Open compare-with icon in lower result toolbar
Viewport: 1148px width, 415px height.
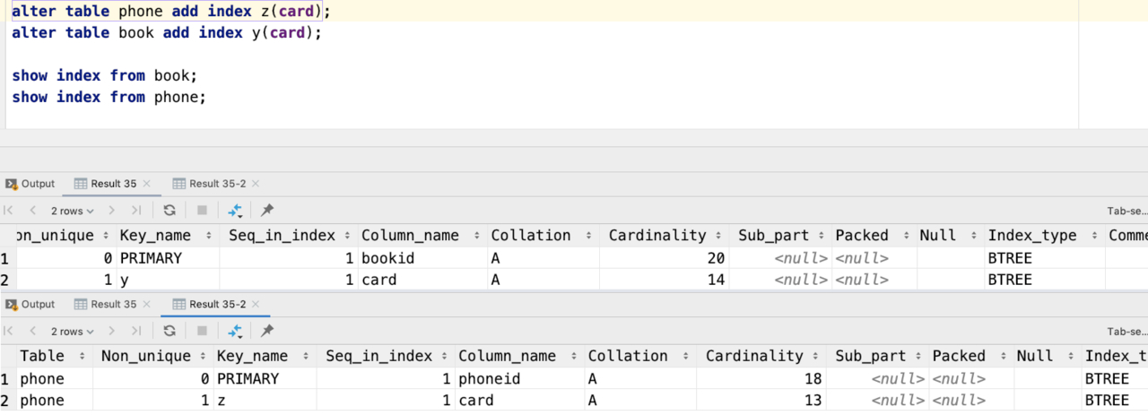coord(235,332)
